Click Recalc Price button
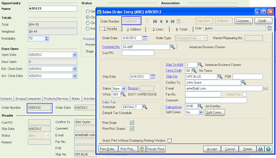The width and height of the screenshot is (276, 158). (x=156, y=149)
